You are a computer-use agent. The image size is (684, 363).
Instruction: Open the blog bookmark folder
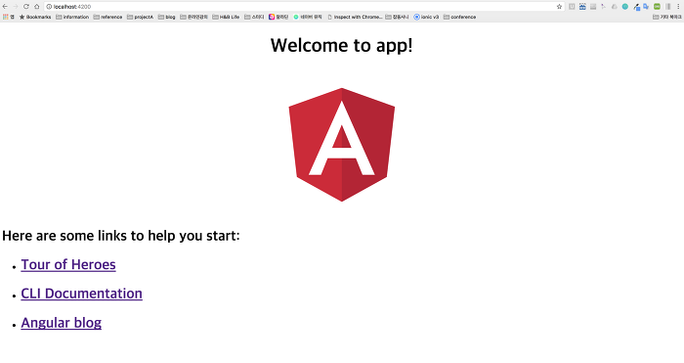tap(167, 17)
